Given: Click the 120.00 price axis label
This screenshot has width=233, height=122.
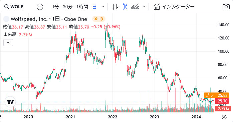Looking at the screenshot, I should tap(224, 38).
